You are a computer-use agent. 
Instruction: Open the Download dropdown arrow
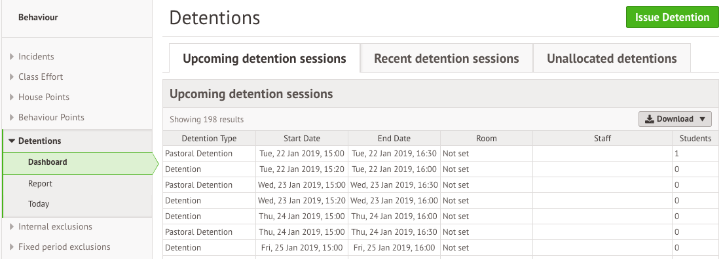702,119
